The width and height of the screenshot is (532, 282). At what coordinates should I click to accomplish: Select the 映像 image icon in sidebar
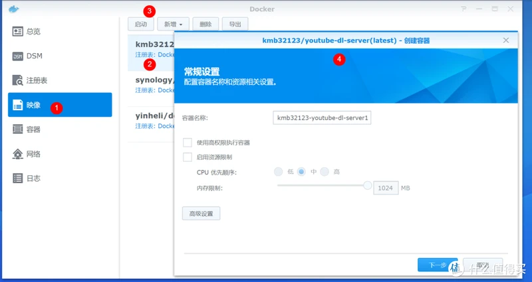(18, 105)
